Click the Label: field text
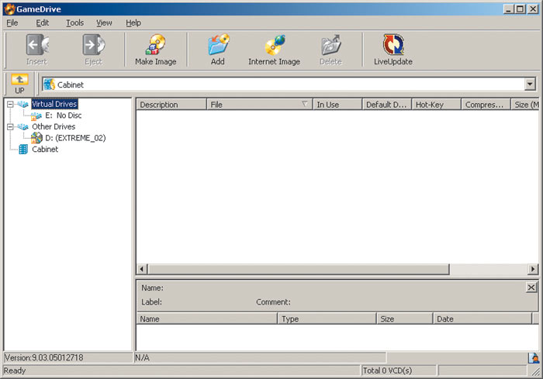Image resolution: width=543 pixels, height=379 pixels. 152,301
